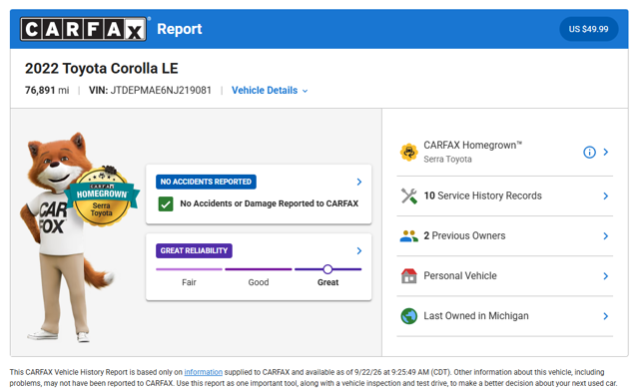Image resolution: width=639 pixels, height=392 pixels.
Task: Open Last Owned in Michigan chevron
Action: click(x=606, y=316)
